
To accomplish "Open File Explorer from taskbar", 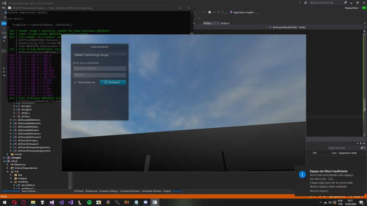I will click(x=33, y=202).
